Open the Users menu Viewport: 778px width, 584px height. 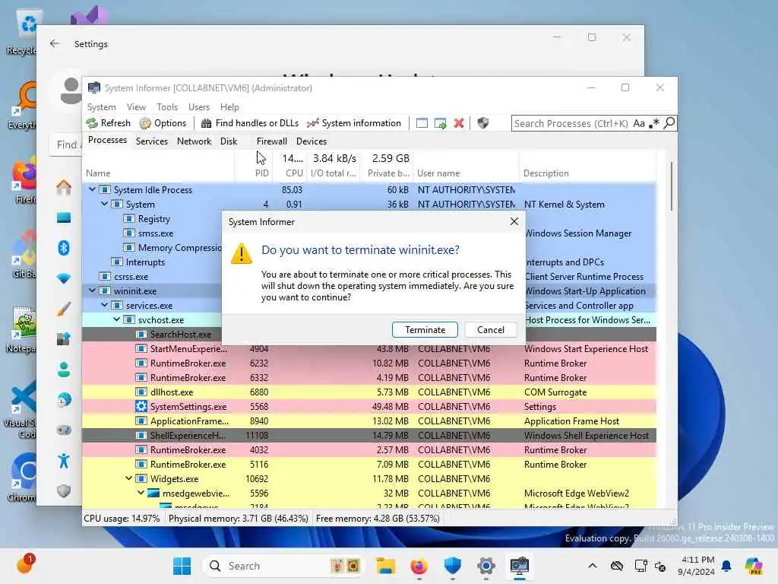(x=199, y=106)
